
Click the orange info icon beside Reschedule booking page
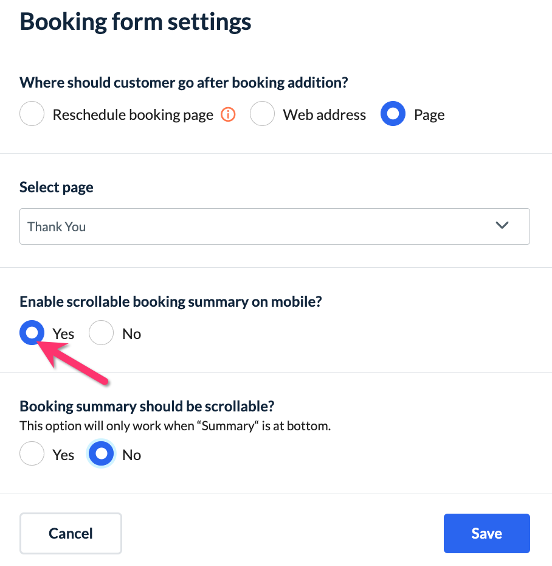click(x=228, y=114)
